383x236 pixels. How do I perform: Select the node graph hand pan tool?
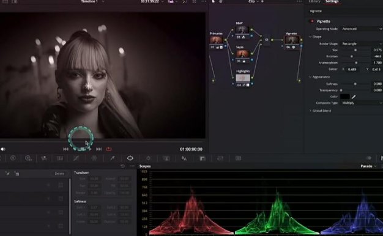point(221,1)
